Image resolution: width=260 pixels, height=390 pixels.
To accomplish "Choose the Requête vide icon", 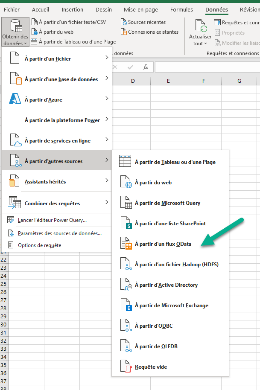I will tap(126, 367).
